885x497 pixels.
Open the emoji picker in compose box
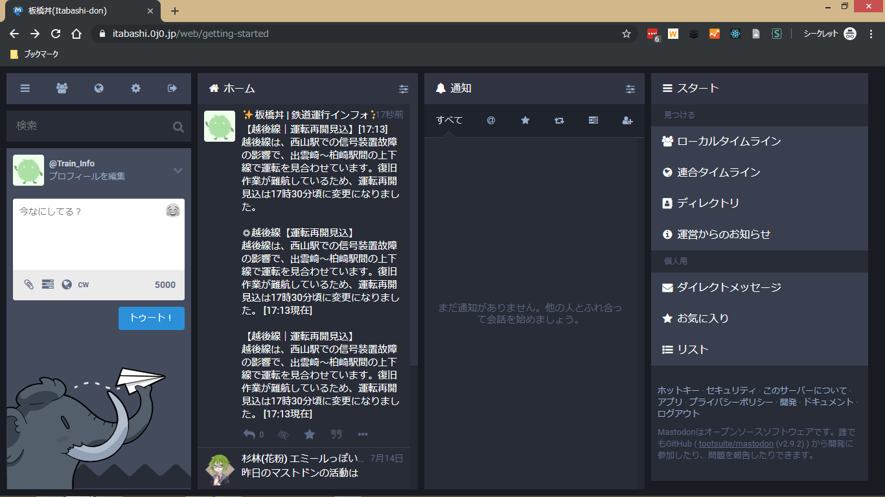click(x=172, y=210)
